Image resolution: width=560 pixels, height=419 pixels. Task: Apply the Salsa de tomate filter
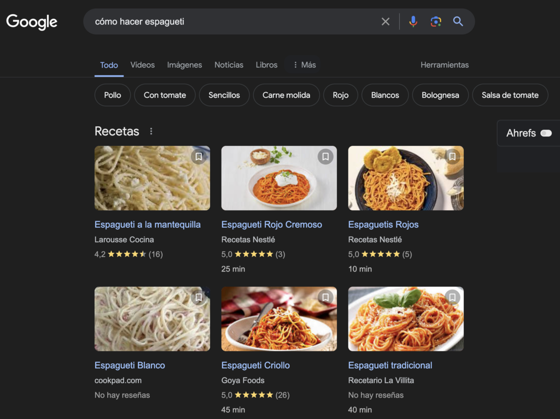pos(510,95)
